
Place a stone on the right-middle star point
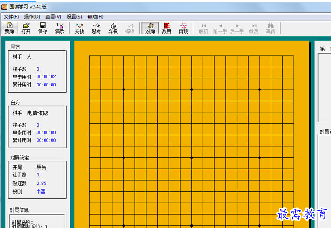coord(260,157)
